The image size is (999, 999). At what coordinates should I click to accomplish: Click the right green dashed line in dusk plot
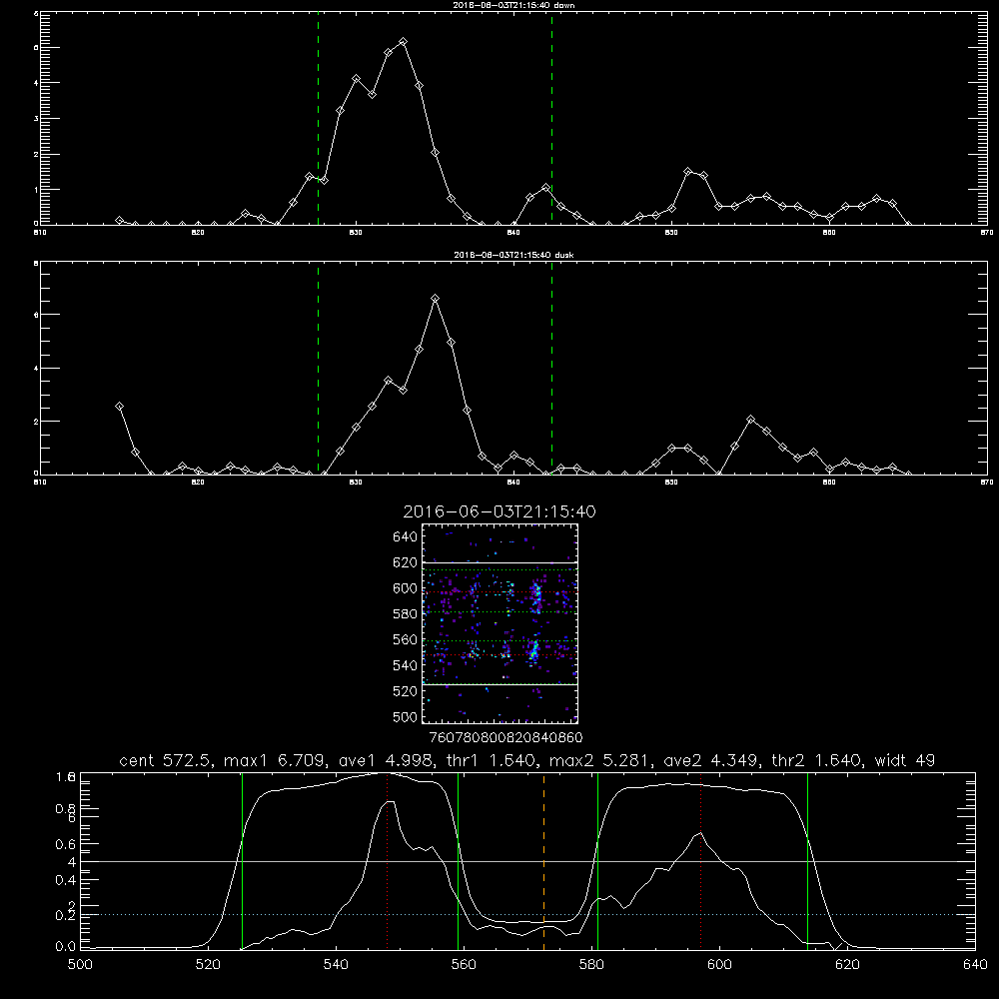click(x=551, y=368)
